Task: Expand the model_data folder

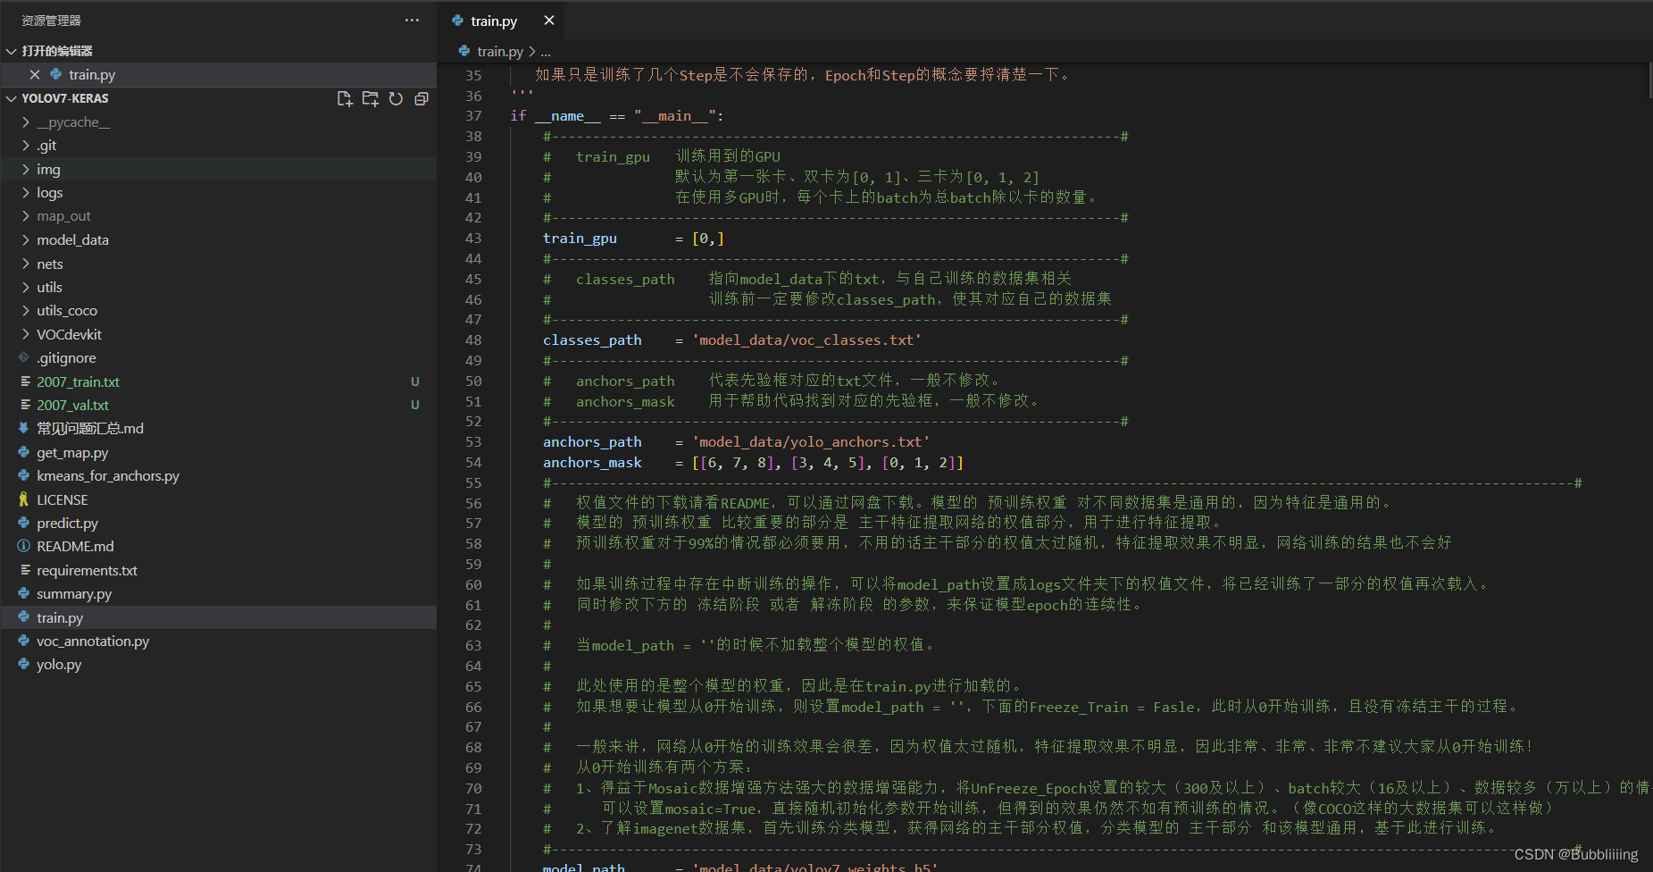Action: pos(26,239)
